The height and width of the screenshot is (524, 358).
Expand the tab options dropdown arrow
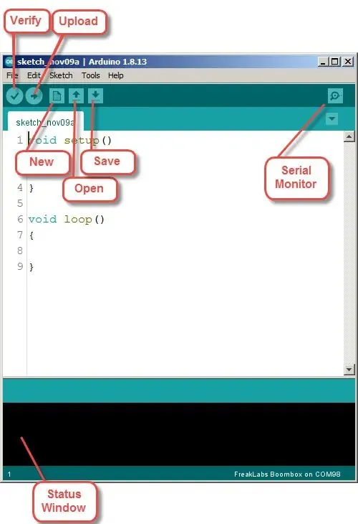[332, 118]
